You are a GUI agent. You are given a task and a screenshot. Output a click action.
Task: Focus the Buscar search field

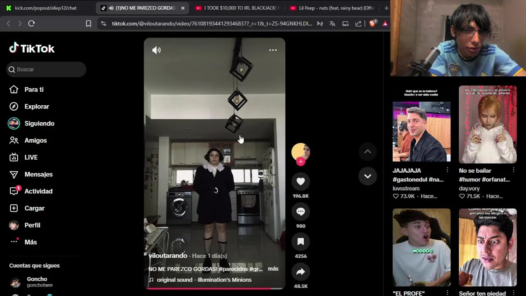point(46,69)
